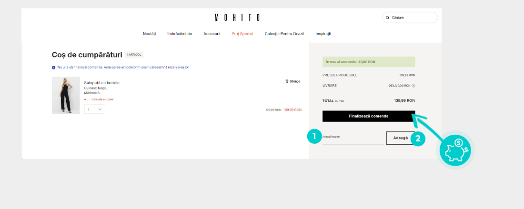
Task: Click the search magnifier icon
Action: (x=388, y=18)
